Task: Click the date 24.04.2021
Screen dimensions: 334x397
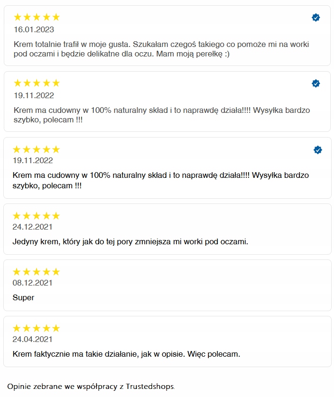Action: [x=33, y=339]
